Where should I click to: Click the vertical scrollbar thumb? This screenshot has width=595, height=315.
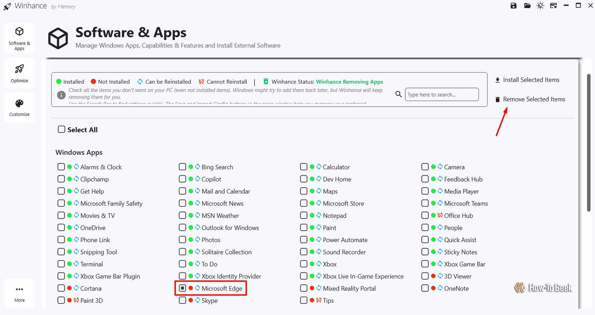tap(589, 143)
